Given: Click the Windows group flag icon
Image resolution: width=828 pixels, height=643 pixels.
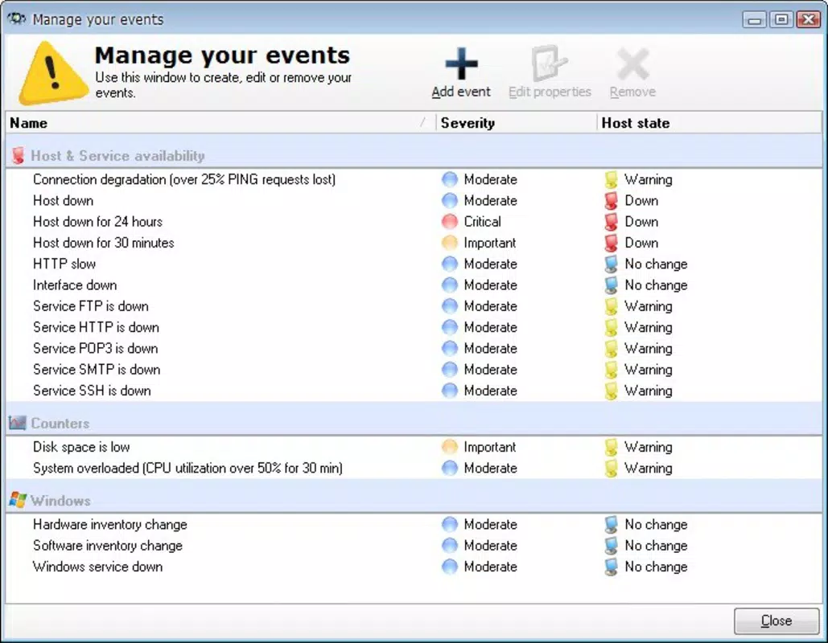Looking at the screenshot, I should [x=18, y=500].
